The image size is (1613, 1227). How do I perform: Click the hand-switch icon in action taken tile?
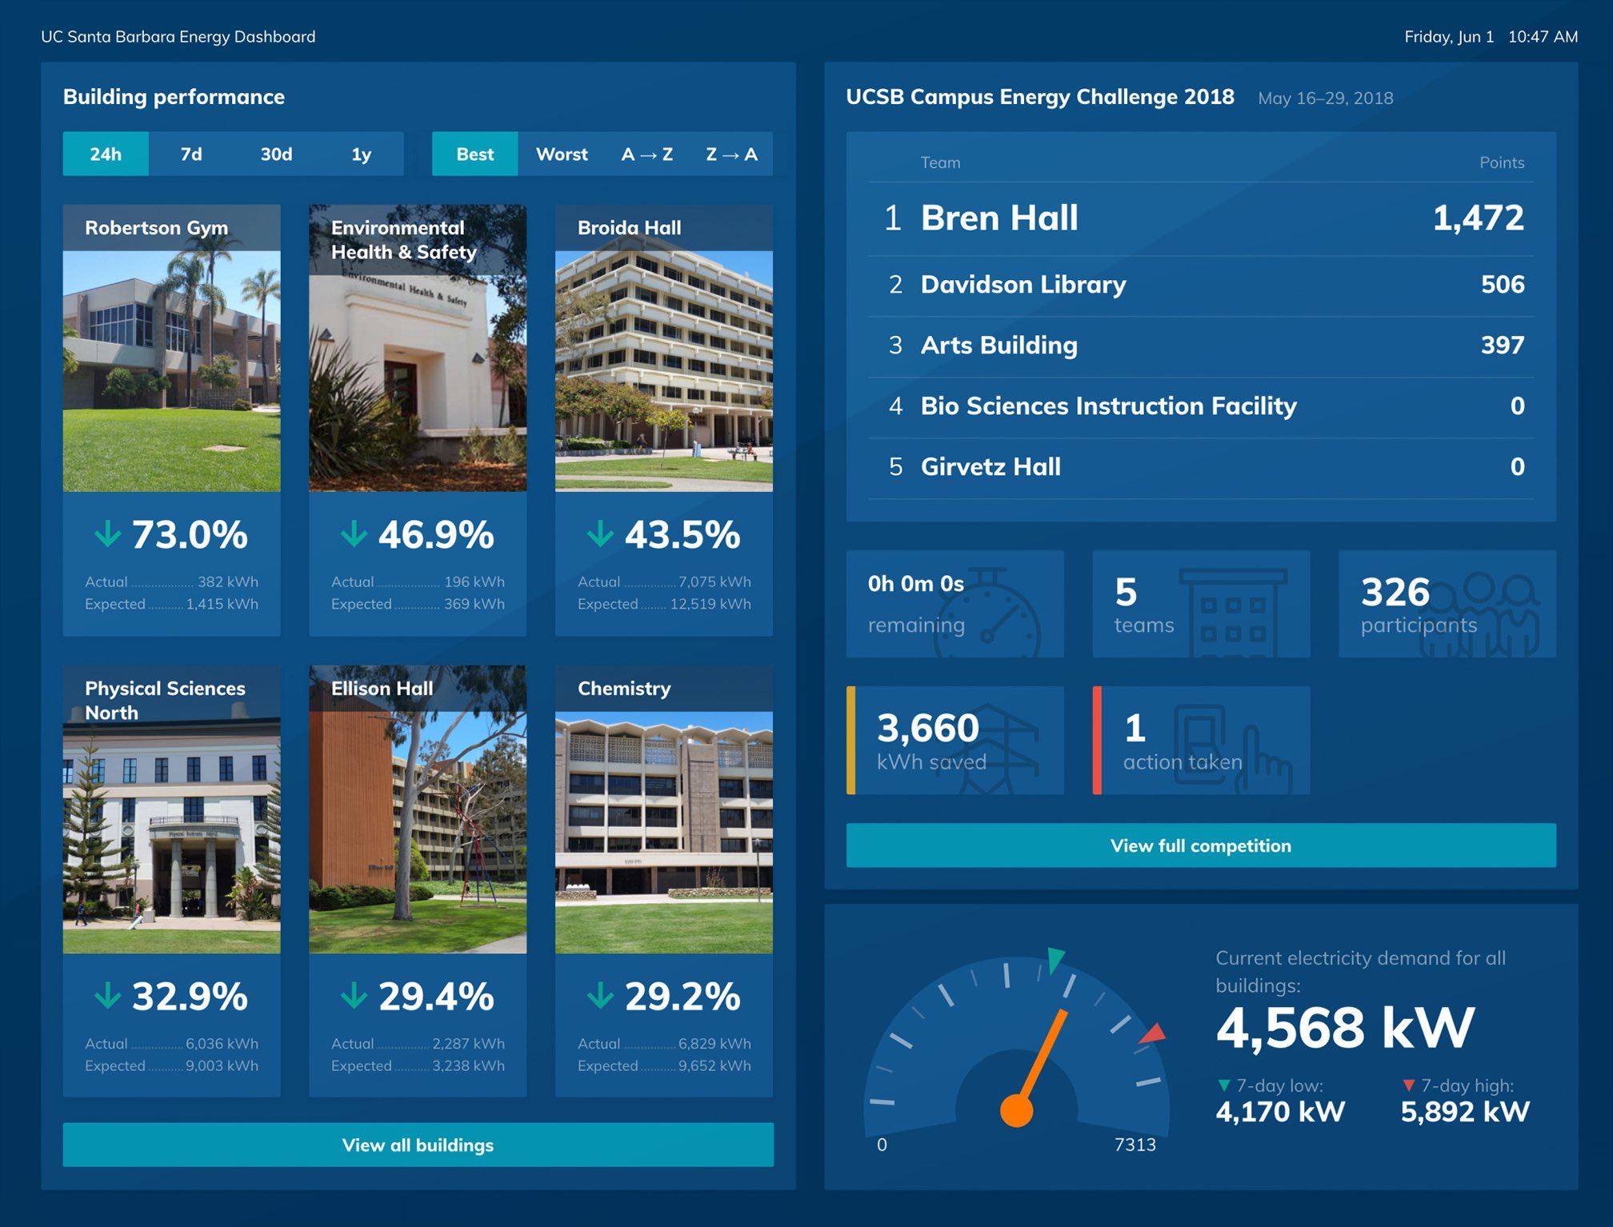[1233, 749]
